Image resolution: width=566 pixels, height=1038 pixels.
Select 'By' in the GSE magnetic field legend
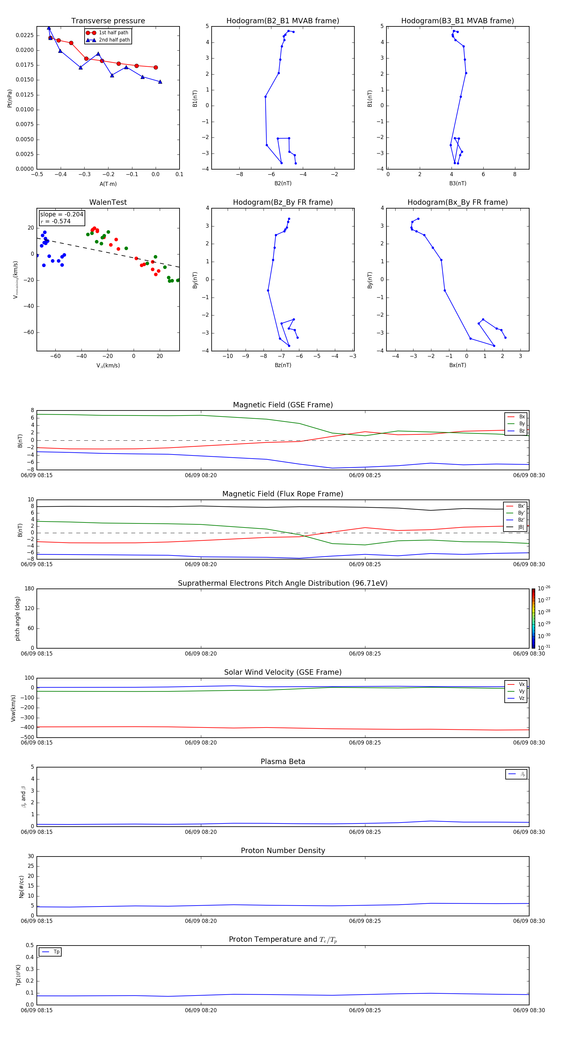coord(516,423)
